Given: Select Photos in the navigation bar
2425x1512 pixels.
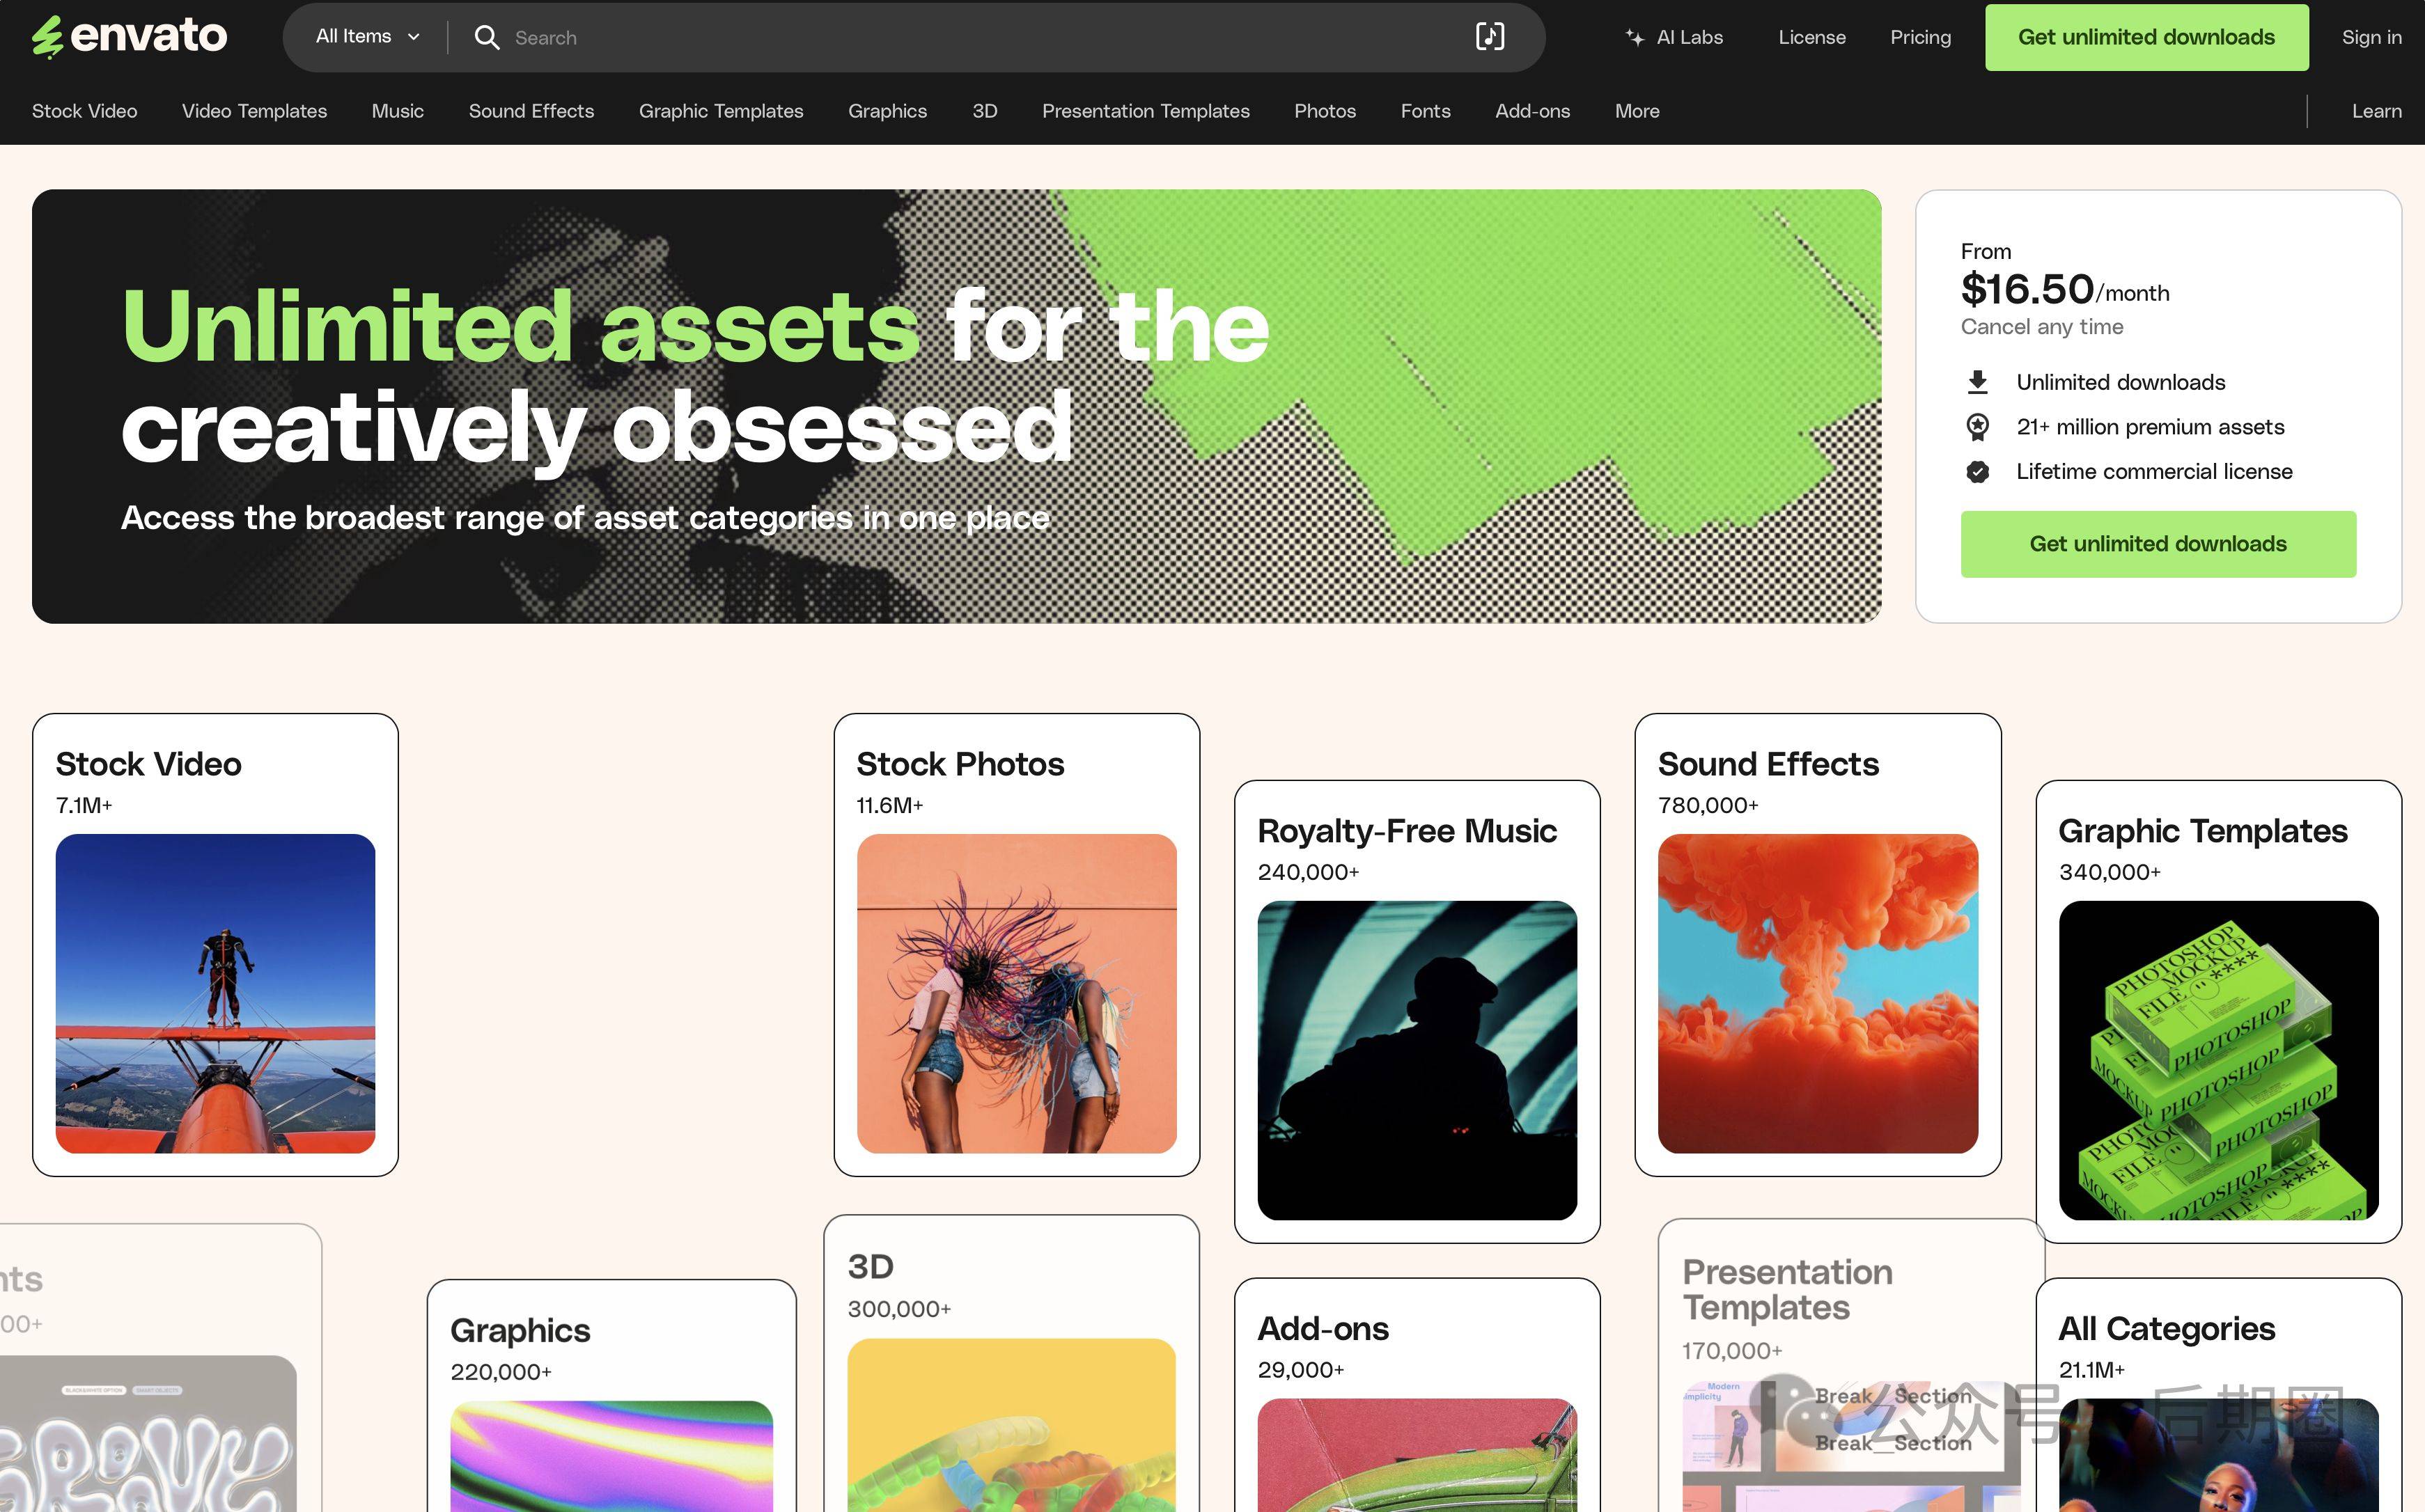Looking at the screenshot, I should click(x=1325, y=111).
